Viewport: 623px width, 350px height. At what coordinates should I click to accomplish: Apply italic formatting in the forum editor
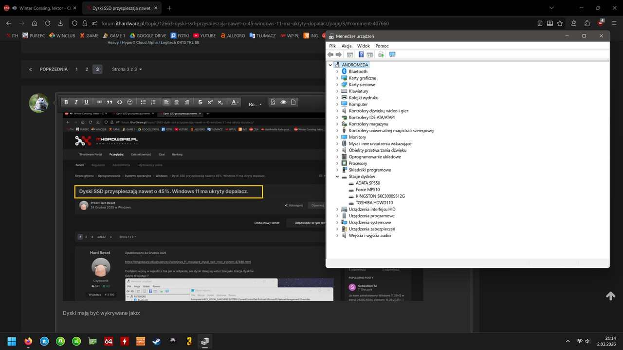pyautogui.click(x=76, y=102)
